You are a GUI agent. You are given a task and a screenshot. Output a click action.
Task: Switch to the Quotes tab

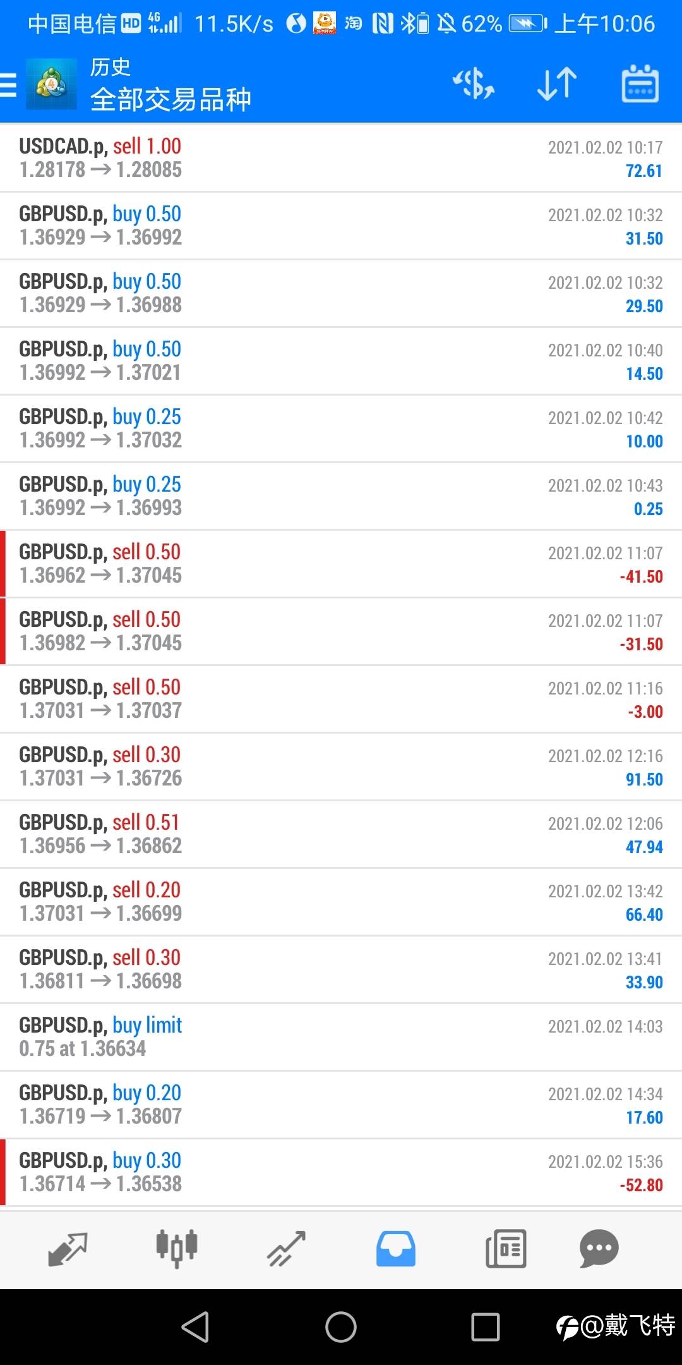68,1249
